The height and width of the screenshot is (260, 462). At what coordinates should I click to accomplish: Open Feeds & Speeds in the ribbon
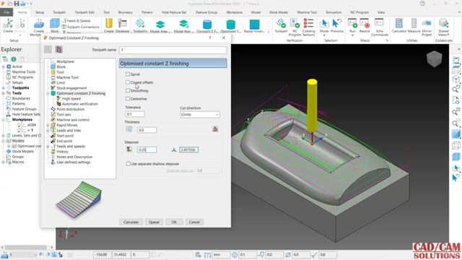coord(76,21)
